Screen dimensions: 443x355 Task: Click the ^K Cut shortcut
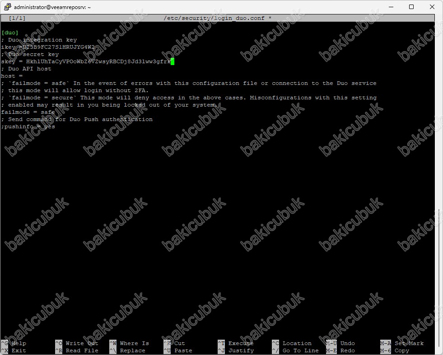(174, 343)
